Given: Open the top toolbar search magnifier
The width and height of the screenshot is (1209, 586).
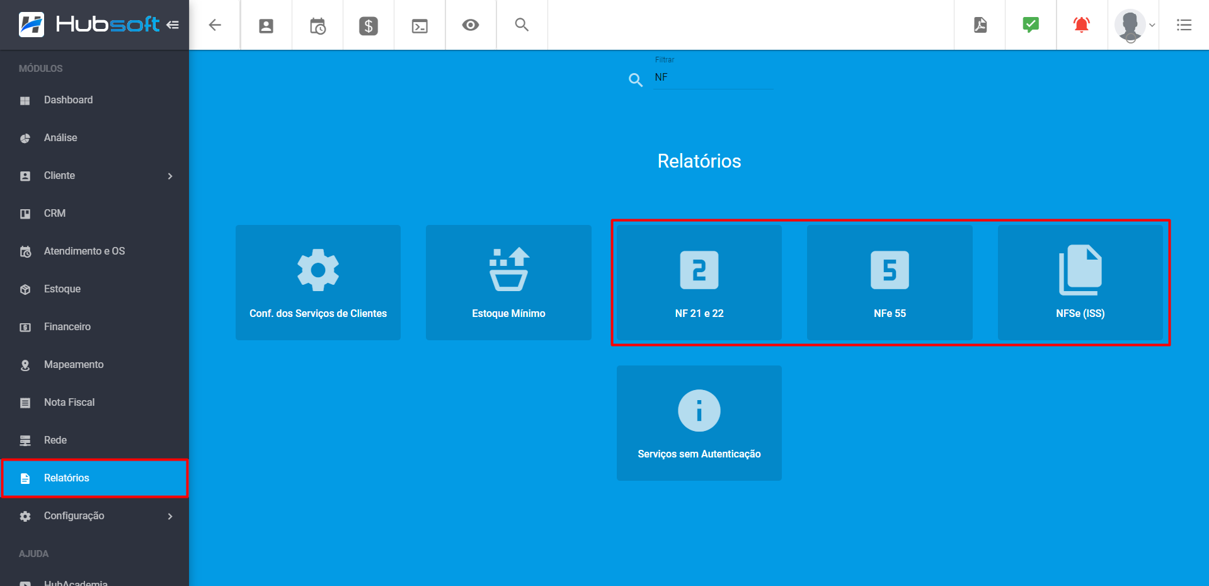Looking at the screenshot, I should click(x=522, y=25).
